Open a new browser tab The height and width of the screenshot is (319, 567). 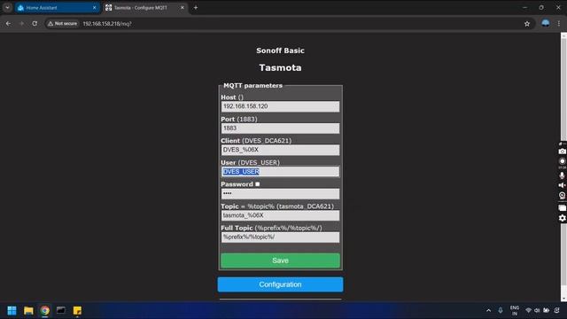(196, 8)
